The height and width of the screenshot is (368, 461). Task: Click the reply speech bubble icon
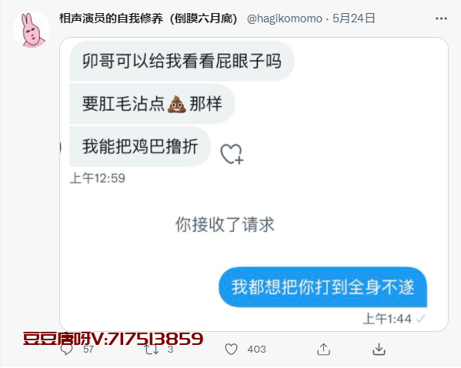tap(66, 350)
